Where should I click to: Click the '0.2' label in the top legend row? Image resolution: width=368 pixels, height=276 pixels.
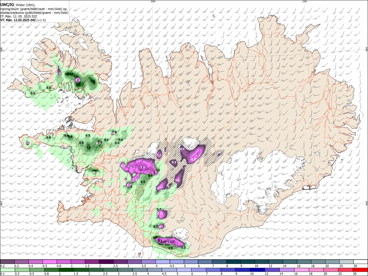tap(2, 266)
